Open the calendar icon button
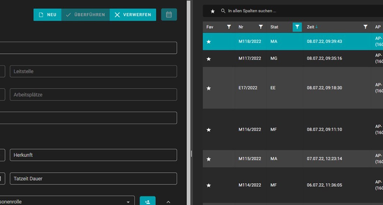 click(169, 15)
